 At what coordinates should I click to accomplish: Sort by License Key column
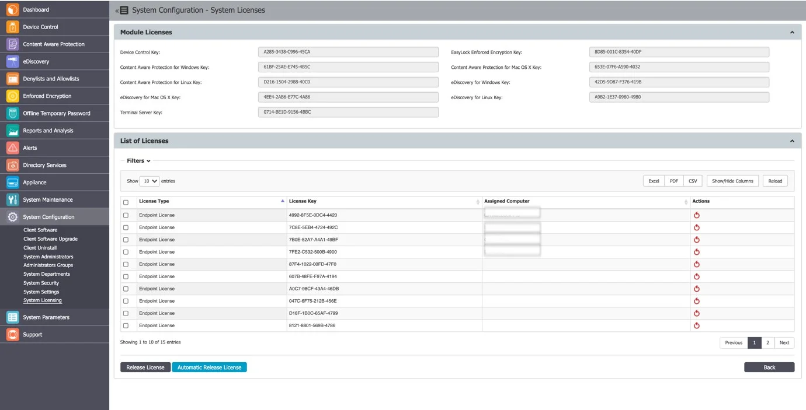click(384, 201)
